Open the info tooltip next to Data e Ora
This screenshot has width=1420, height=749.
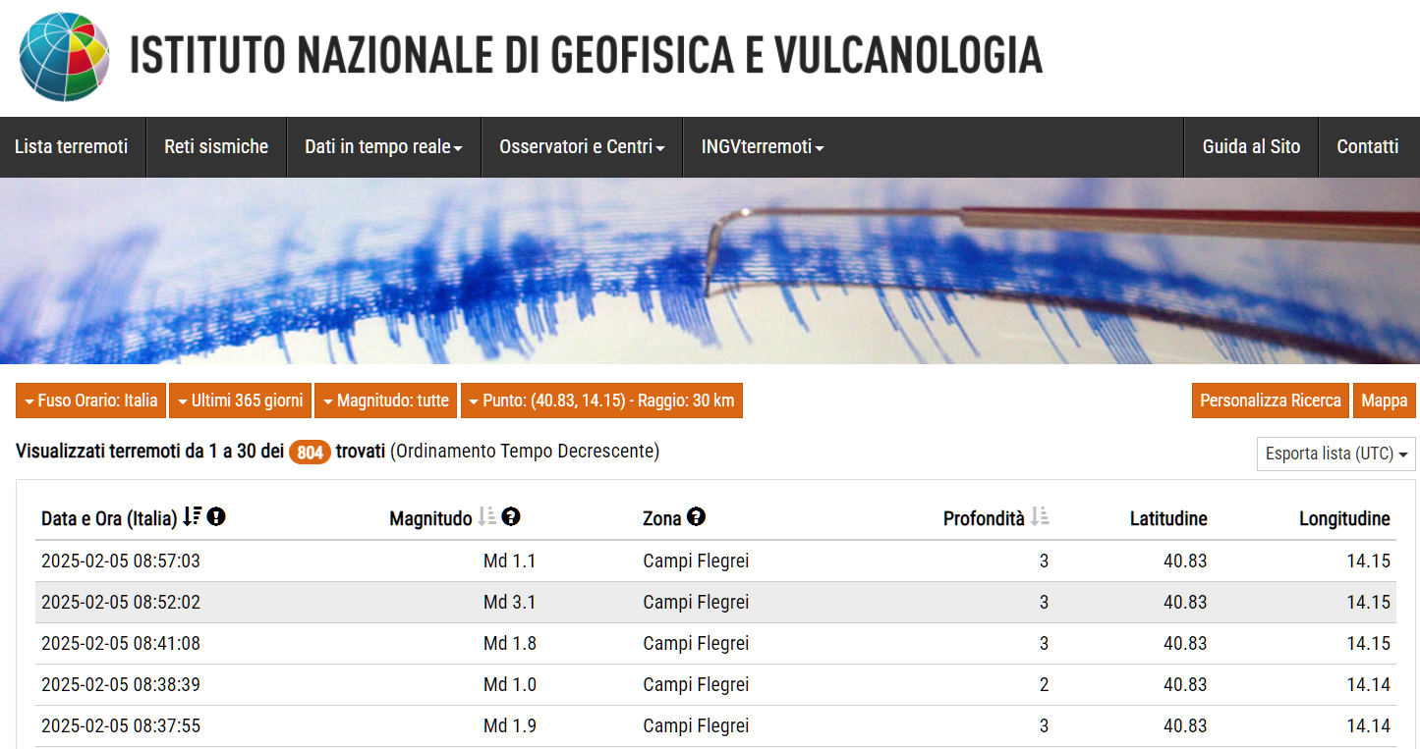tap(215, 516)
